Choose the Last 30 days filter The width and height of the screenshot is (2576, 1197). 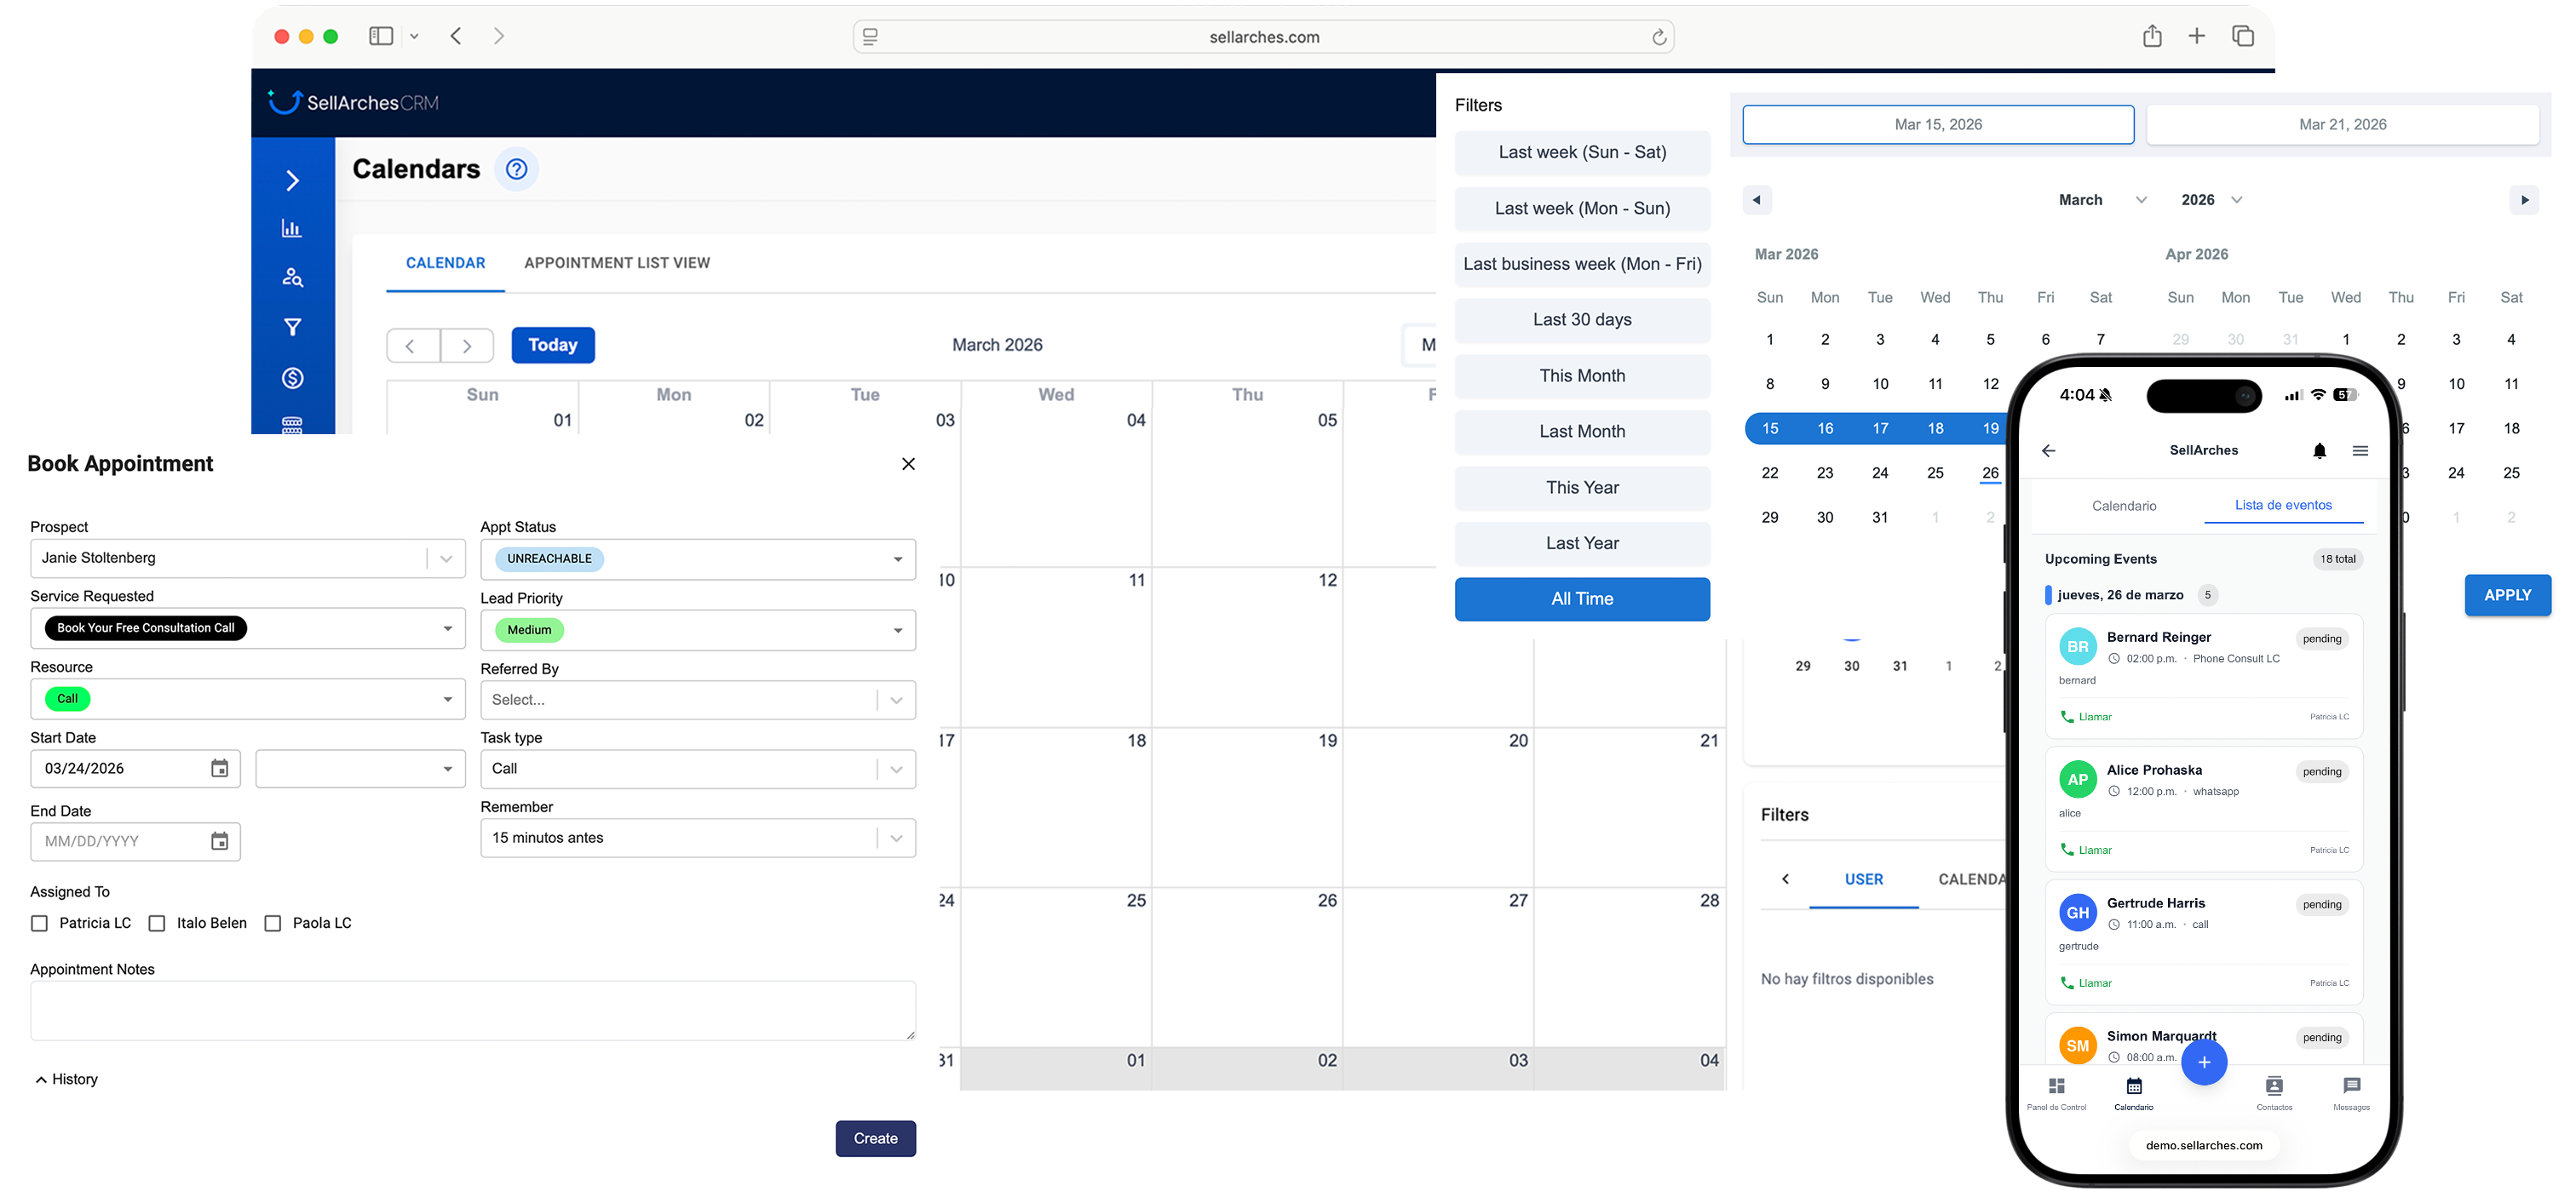click(x=1581, y=320)
